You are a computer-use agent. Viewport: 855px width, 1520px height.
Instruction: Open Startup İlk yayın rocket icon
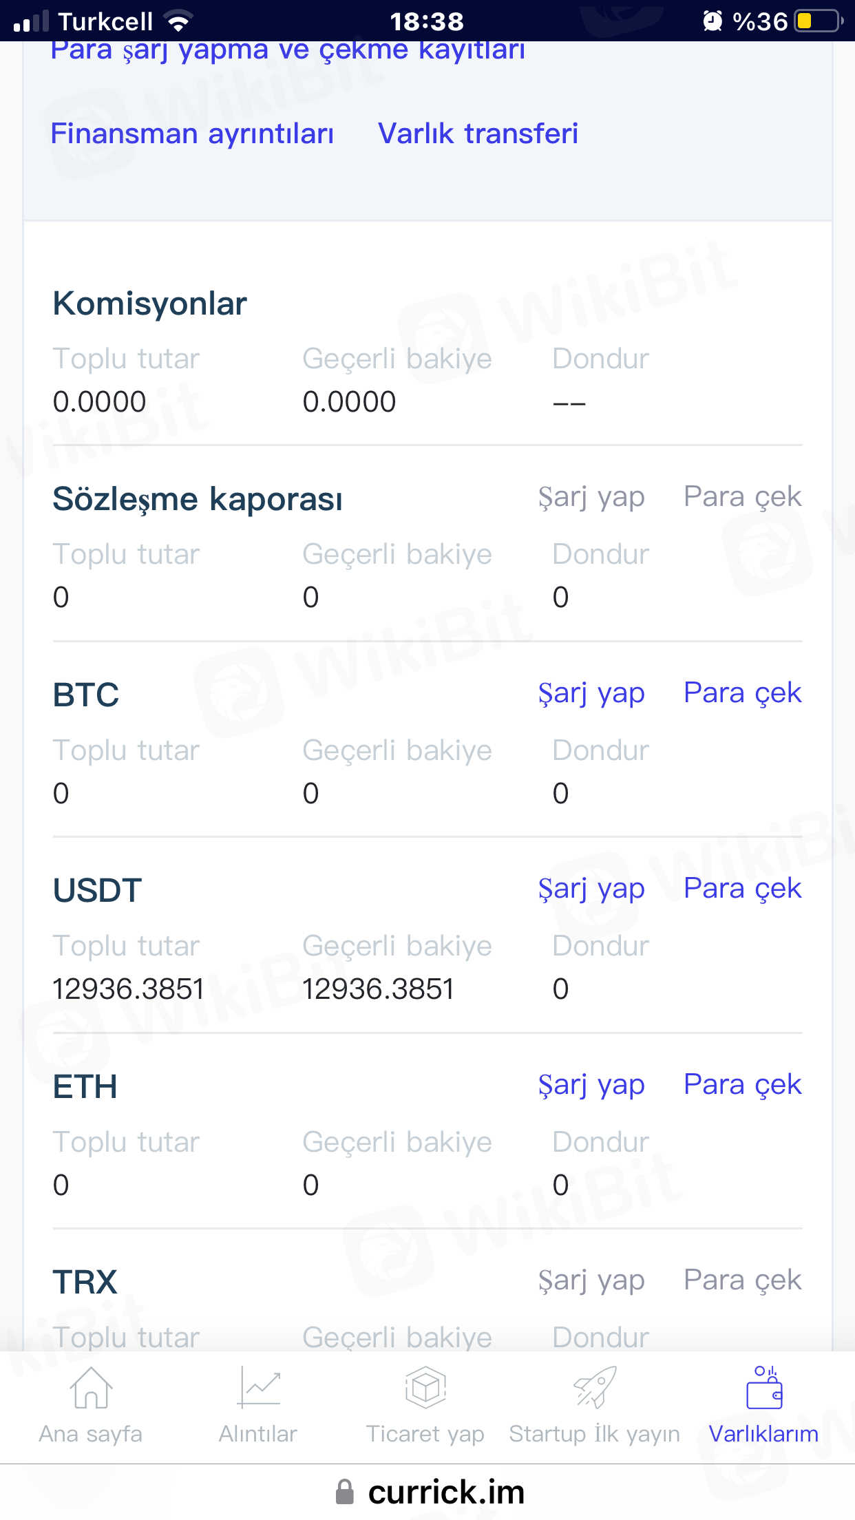595,1387
